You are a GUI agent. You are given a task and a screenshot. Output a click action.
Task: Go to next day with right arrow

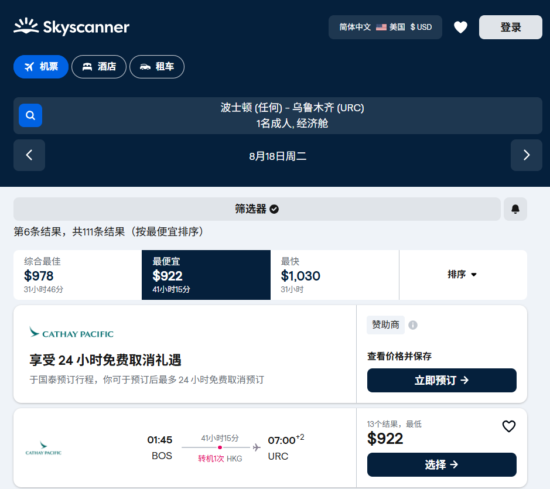pyautogui.click(x=526, y=155)
